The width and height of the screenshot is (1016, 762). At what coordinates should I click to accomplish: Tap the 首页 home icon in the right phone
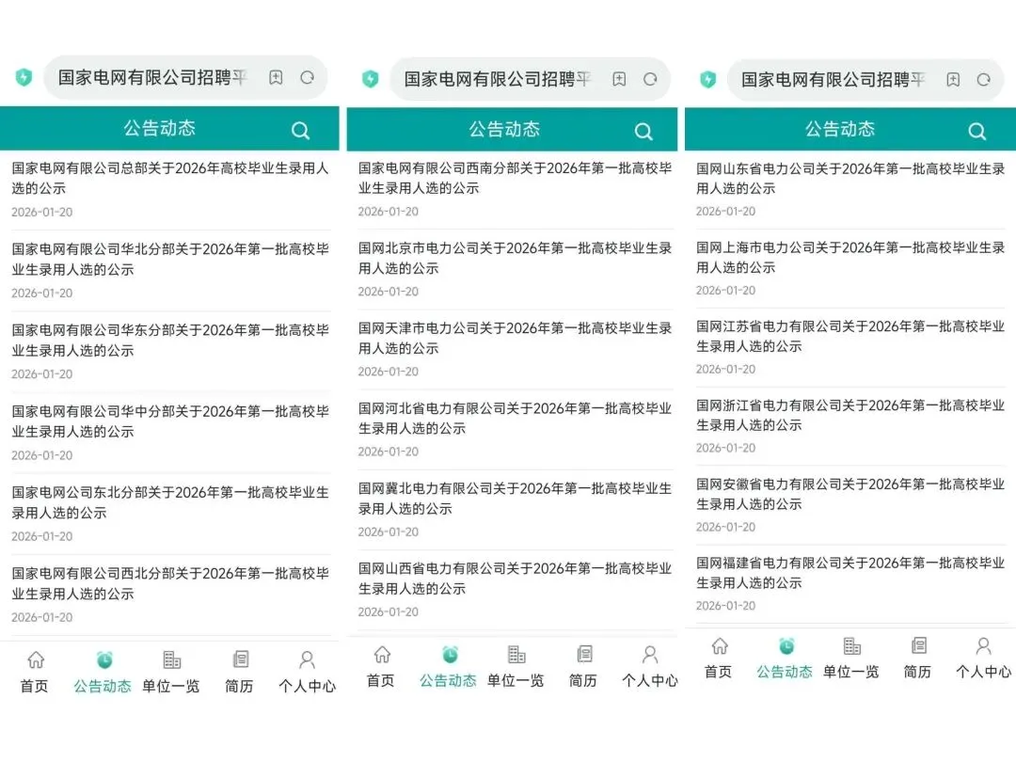pos(720,646)
